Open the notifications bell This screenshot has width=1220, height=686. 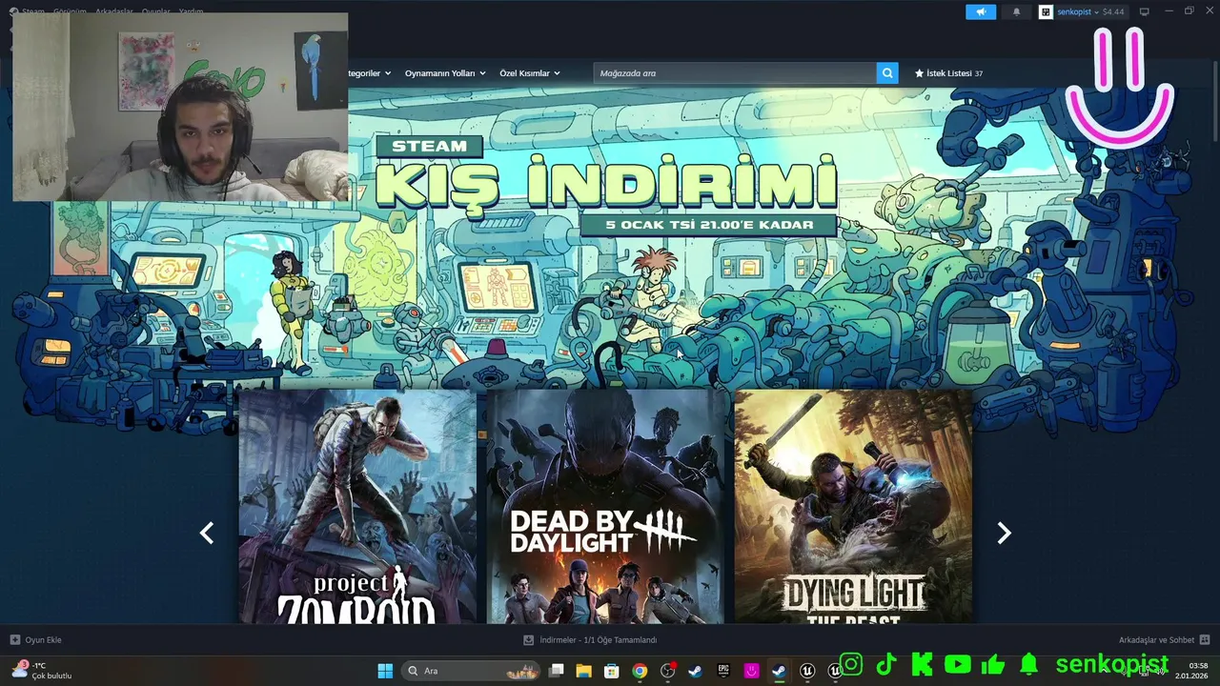(1016, 11)
